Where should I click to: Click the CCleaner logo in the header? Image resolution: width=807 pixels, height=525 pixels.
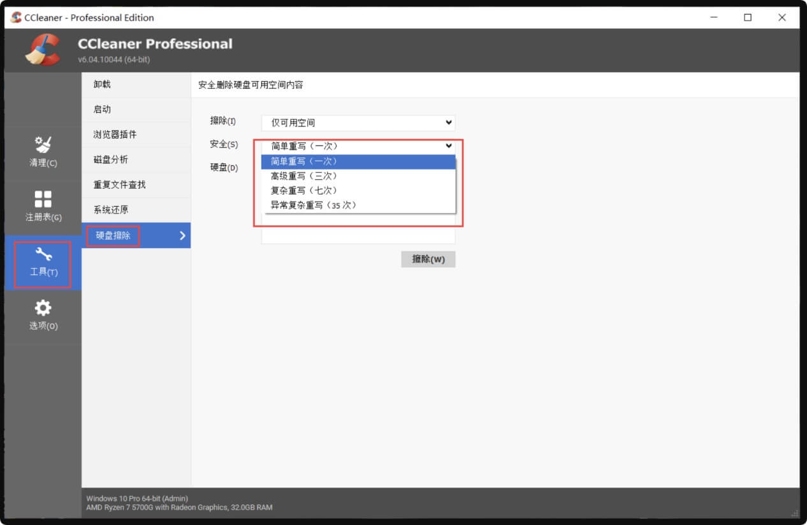42,50
